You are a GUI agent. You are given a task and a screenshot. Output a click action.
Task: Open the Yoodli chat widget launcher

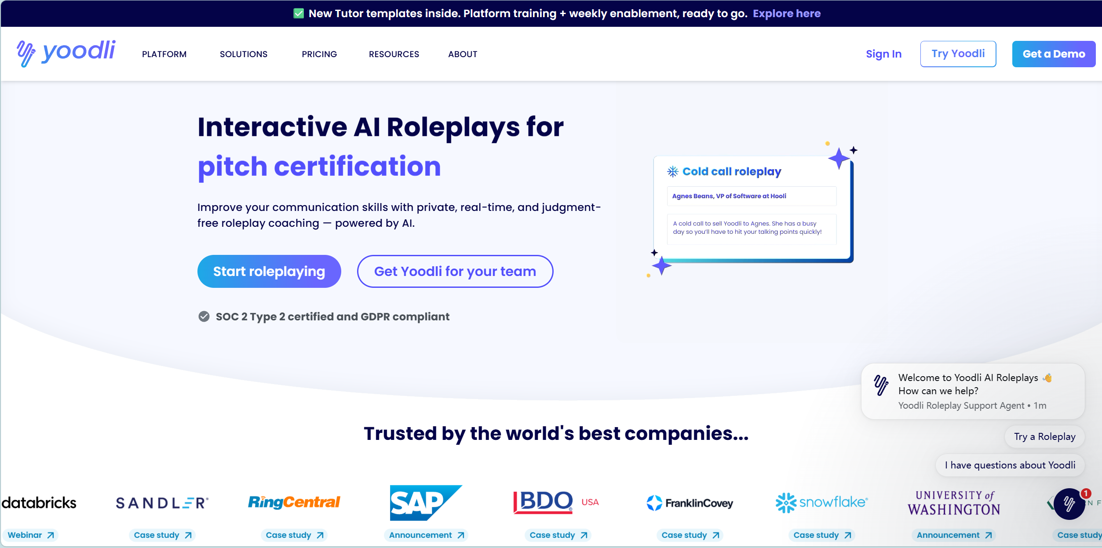pos(1069,504)
